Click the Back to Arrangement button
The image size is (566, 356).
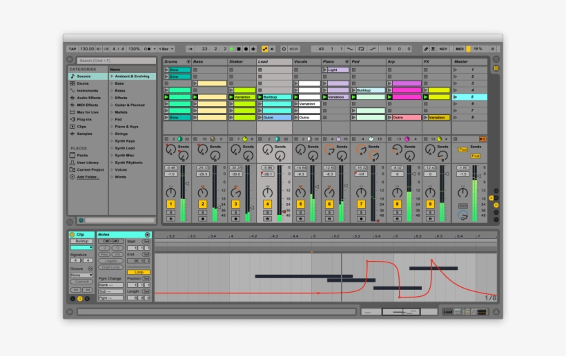(482, 139)
